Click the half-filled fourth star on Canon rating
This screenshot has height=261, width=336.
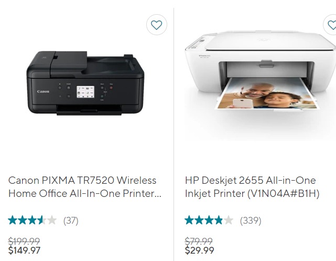tap(42, 220)
